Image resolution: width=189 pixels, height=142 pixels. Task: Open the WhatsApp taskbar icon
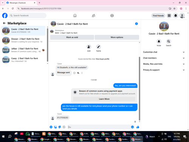tap(27, 134)
